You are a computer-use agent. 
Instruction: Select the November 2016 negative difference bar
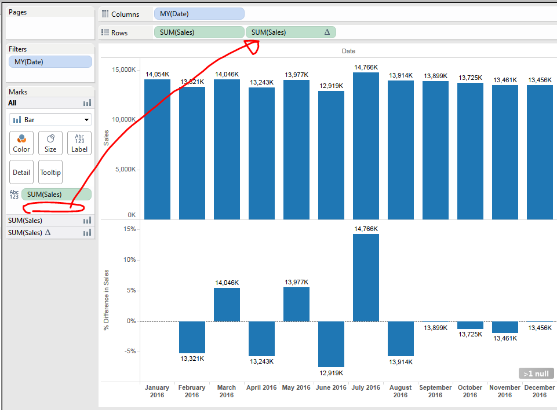[x=505, y=327]
